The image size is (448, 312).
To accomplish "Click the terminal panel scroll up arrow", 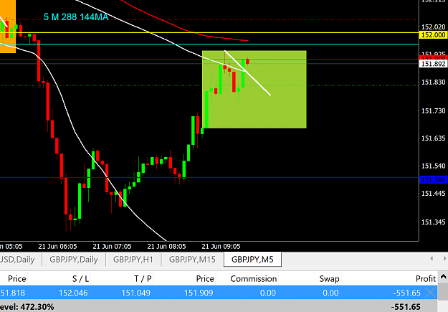I will 443,277.
